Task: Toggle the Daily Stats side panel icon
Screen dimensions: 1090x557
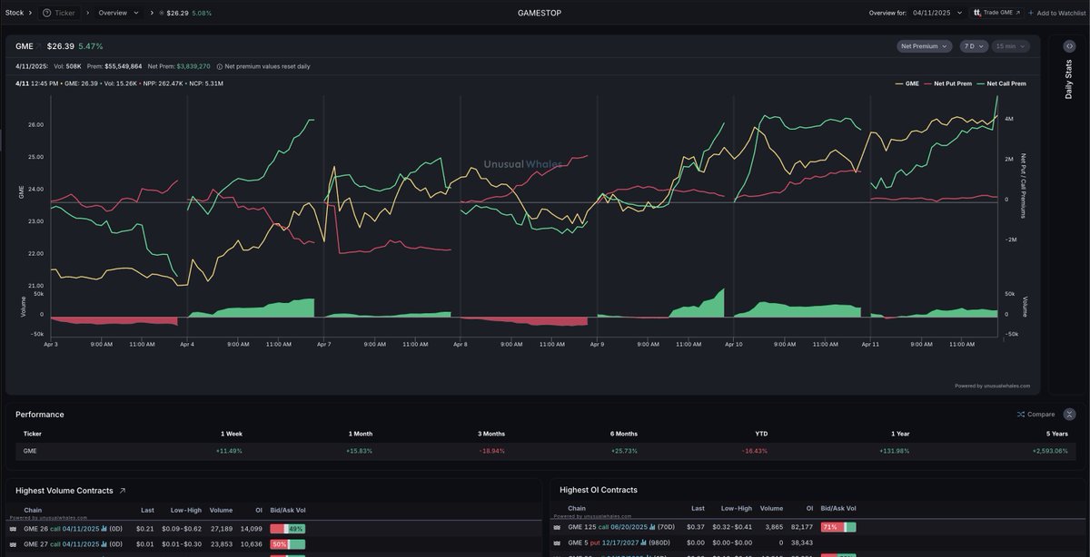Action: click(1068, 46)
